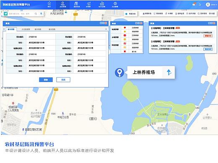Click fourth map toolbar item with monitor icon
Screen dimensions: 218x163
coord(180,13)
